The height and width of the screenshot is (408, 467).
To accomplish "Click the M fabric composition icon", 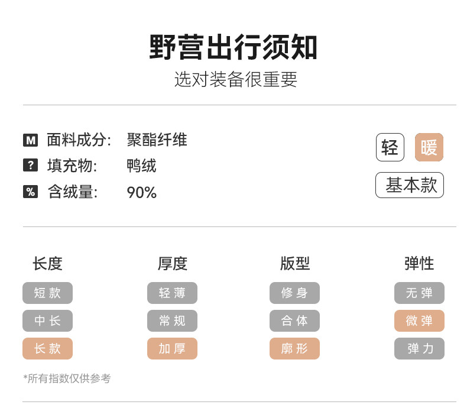I will pos(30,140).
